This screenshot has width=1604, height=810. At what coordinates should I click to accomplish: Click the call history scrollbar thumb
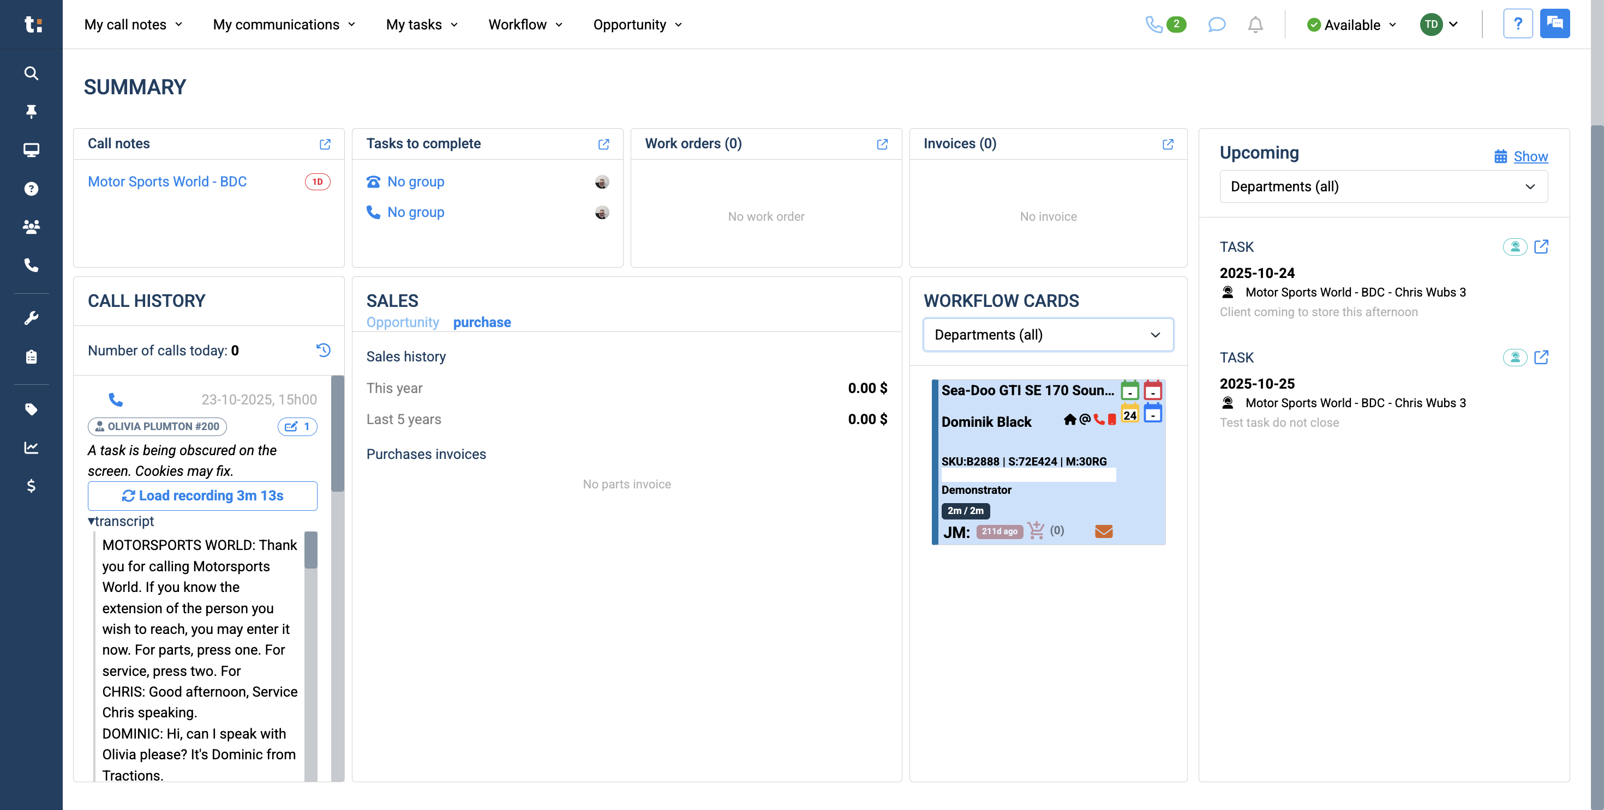tap(338, 434)
